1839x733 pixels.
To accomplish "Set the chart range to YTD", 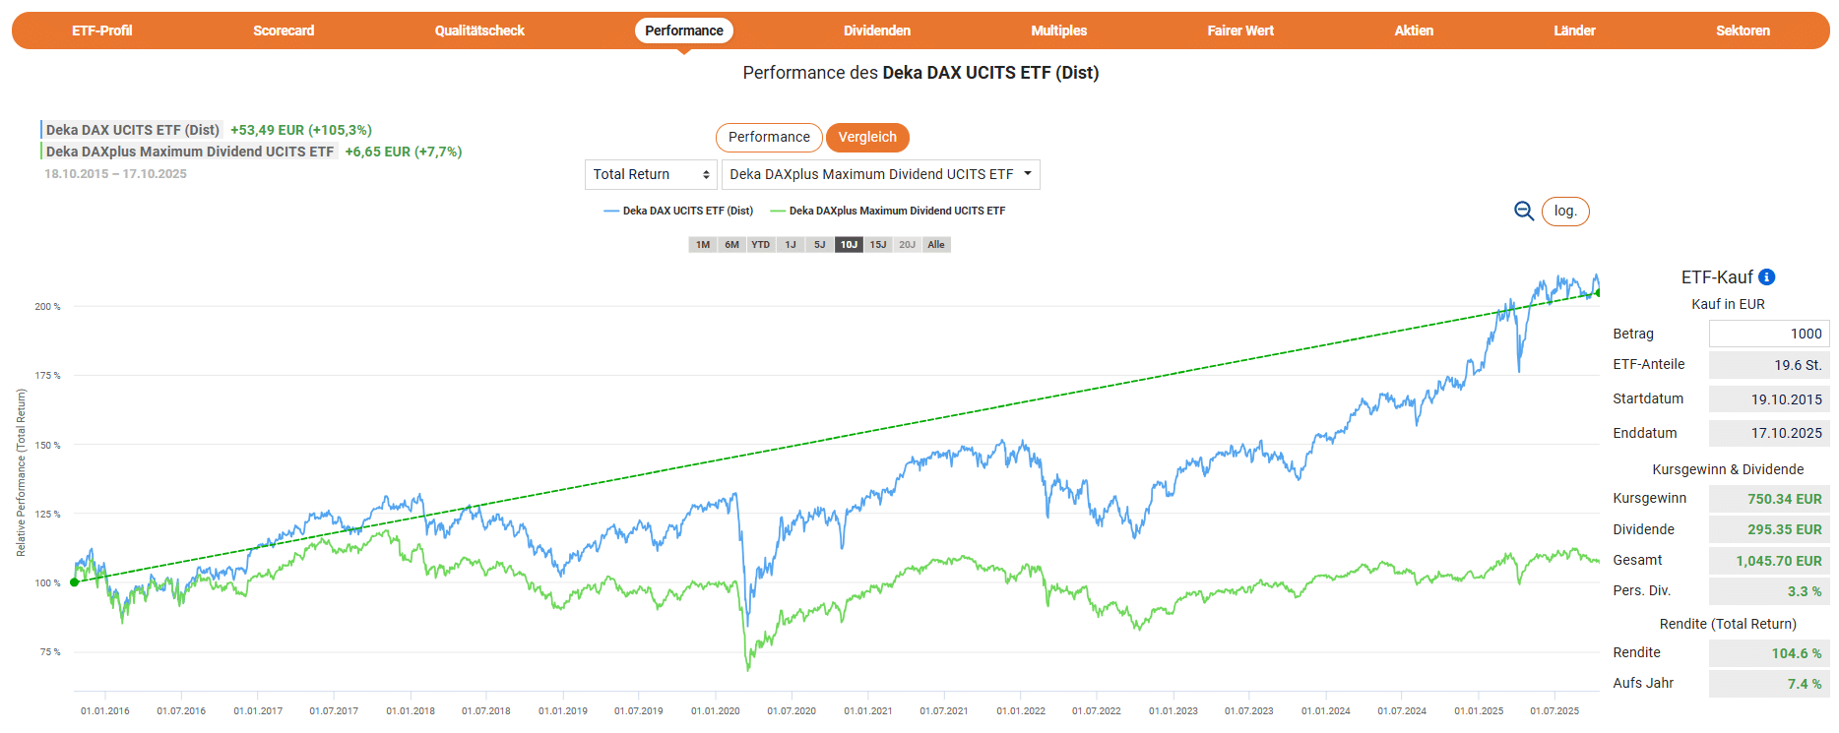I will (x=761, y=245).
